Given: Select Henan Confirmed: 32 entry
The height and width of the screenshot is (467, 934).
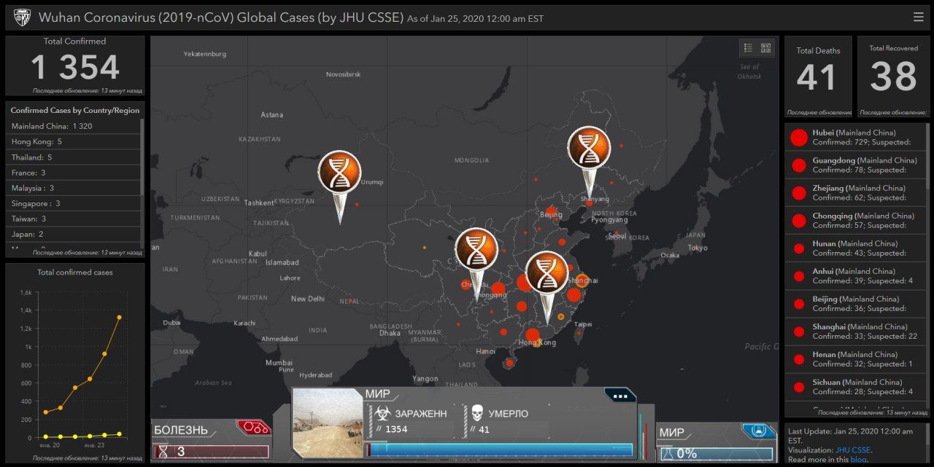Looking at the screenshot, I should [855, 359].
